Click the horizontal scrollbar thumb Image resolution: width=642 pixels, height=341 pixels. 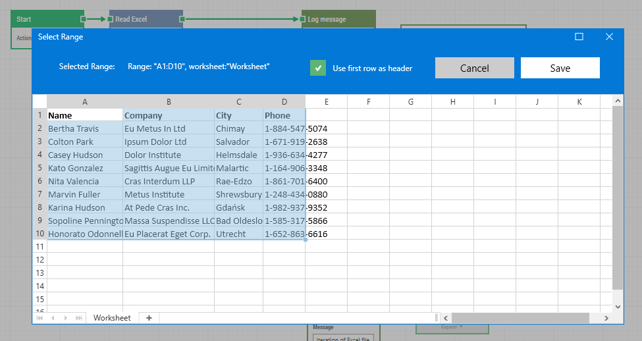point(520,318)
